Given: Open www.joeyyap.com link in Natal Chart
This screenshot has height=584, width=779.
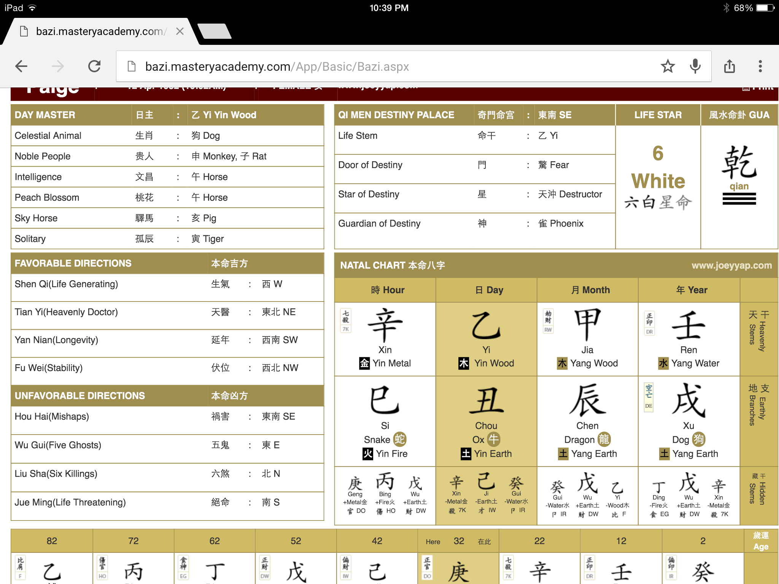Looking at the screenshot, I should pos(731,265).
